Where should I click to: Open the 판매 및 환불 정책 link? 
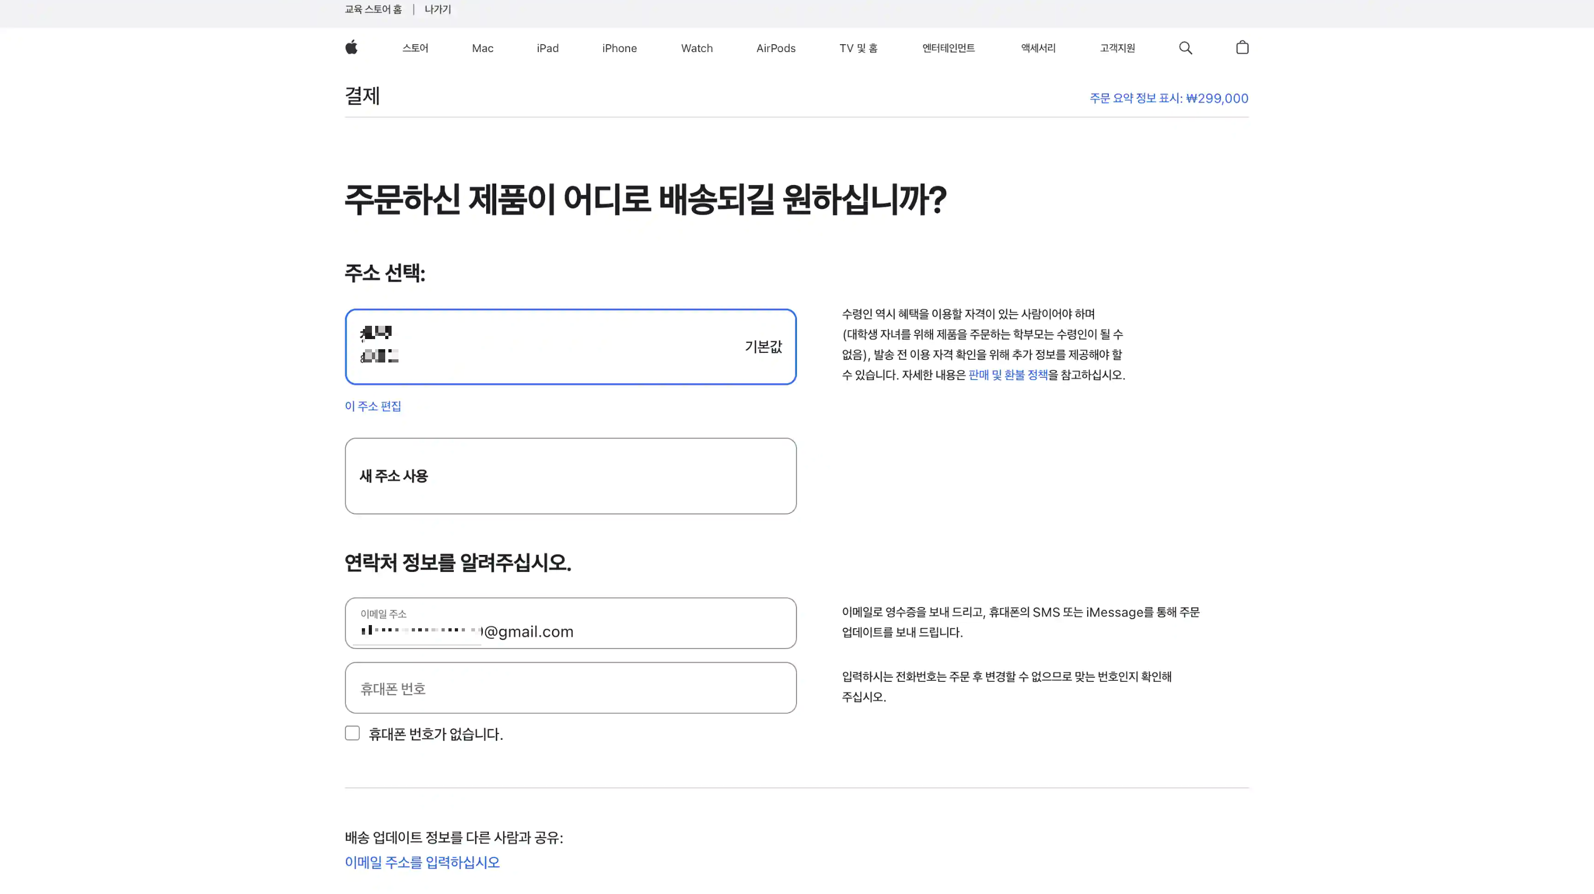(1006, 375)
